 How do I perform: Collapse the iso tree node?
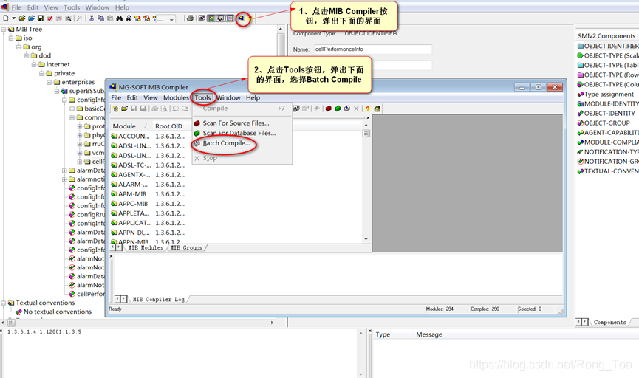(11, 38)
